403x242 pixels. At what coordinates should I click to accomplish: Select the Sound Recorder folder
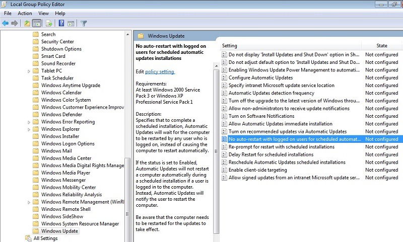58,63
